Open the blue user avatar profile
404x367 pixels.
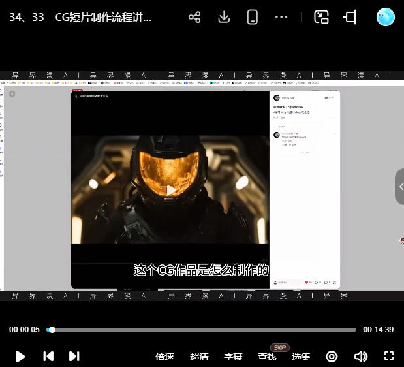[385, 17]
